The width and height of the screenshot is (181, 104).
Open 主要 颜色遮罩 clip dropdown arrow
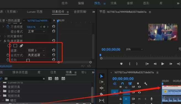point(24,21)
